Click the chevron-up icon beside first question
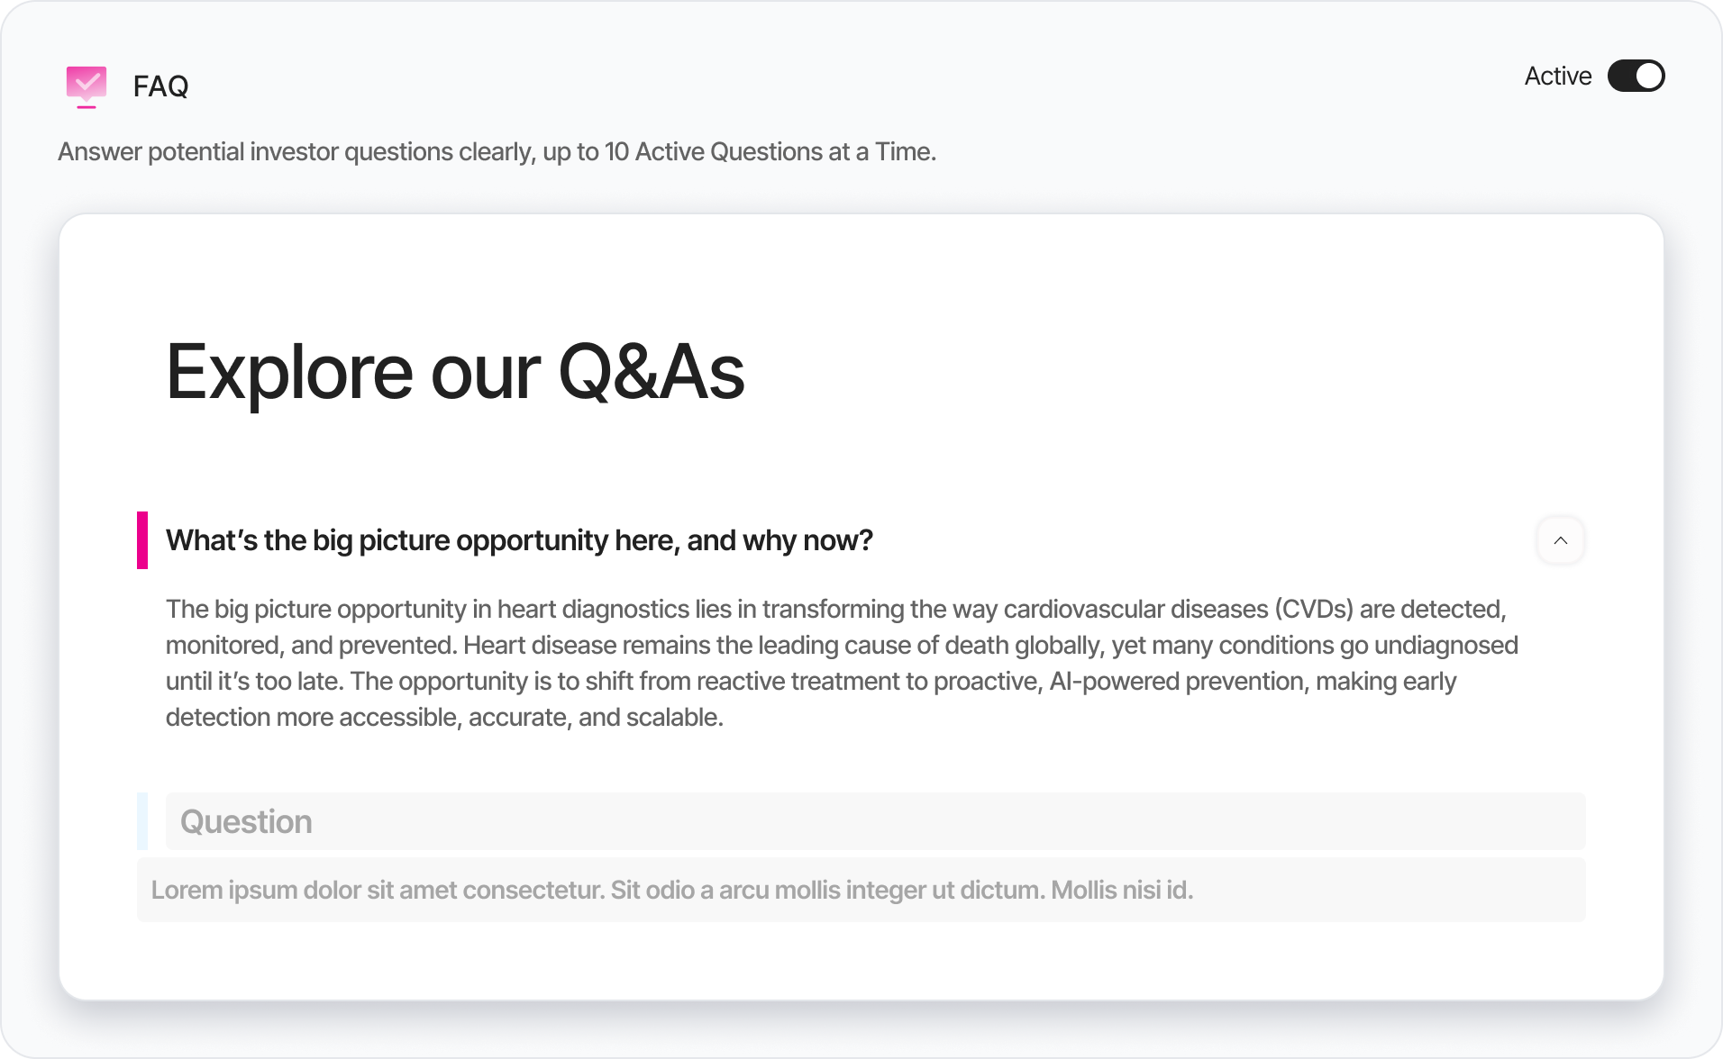The image size is (1723, 1059). point(1561,540)
